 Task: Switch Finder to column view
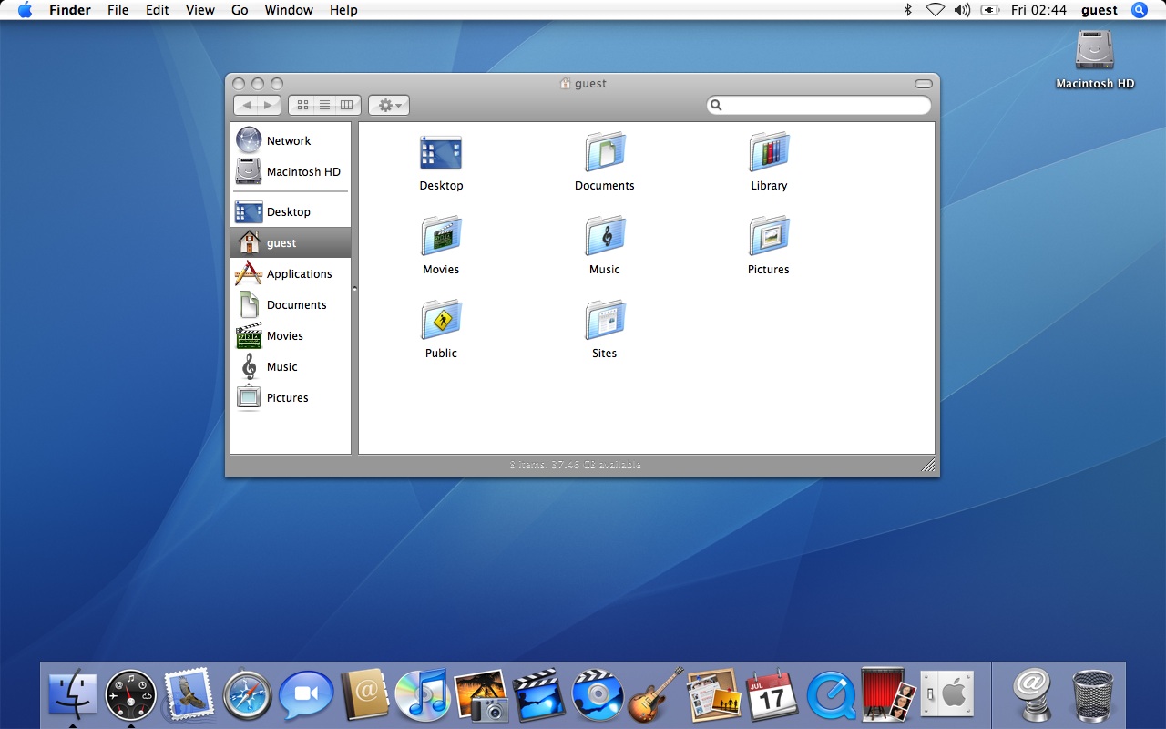(347, 106)
